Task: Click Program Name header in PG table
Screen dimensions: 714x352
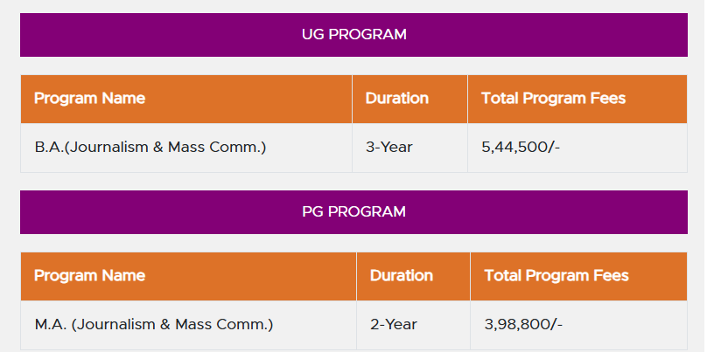Action: (89, 275)
